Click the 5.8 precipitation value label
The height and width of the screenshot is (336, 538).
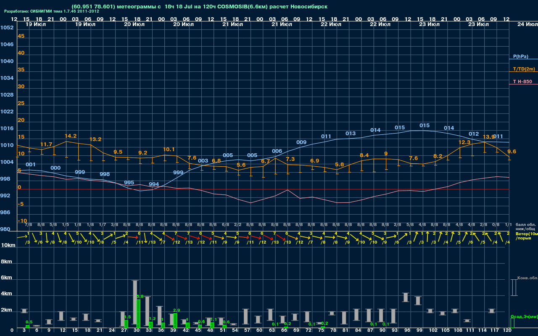point(140,297)
